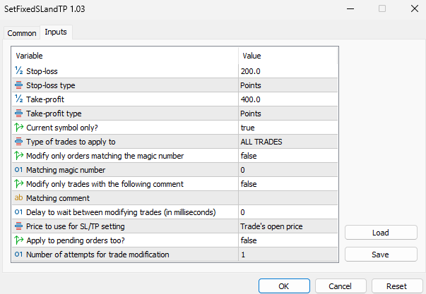Click the Reset button
The height and width of the screenshot is (294, 426).
pos(396,286)
